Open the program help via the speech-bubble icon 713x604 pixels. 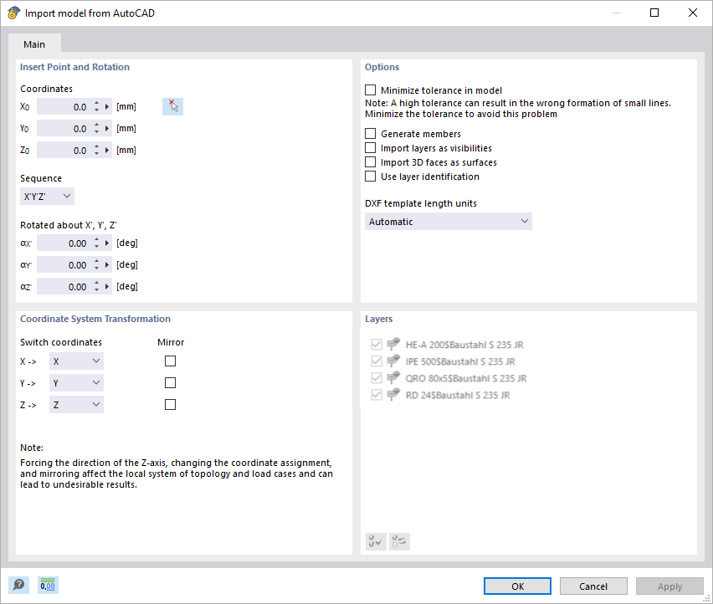tap(18, 584)
